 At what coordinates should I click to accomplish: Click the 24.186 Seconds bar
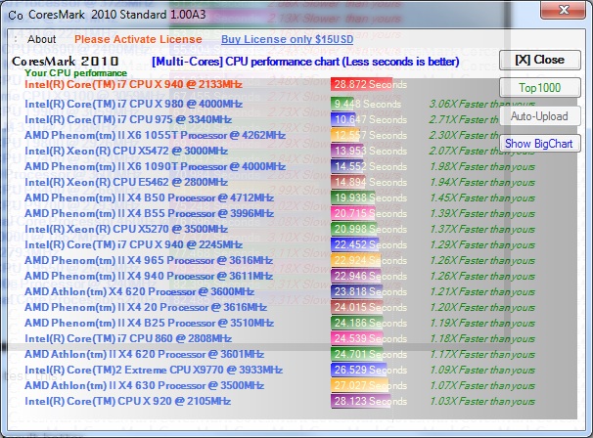coord(356,323)
